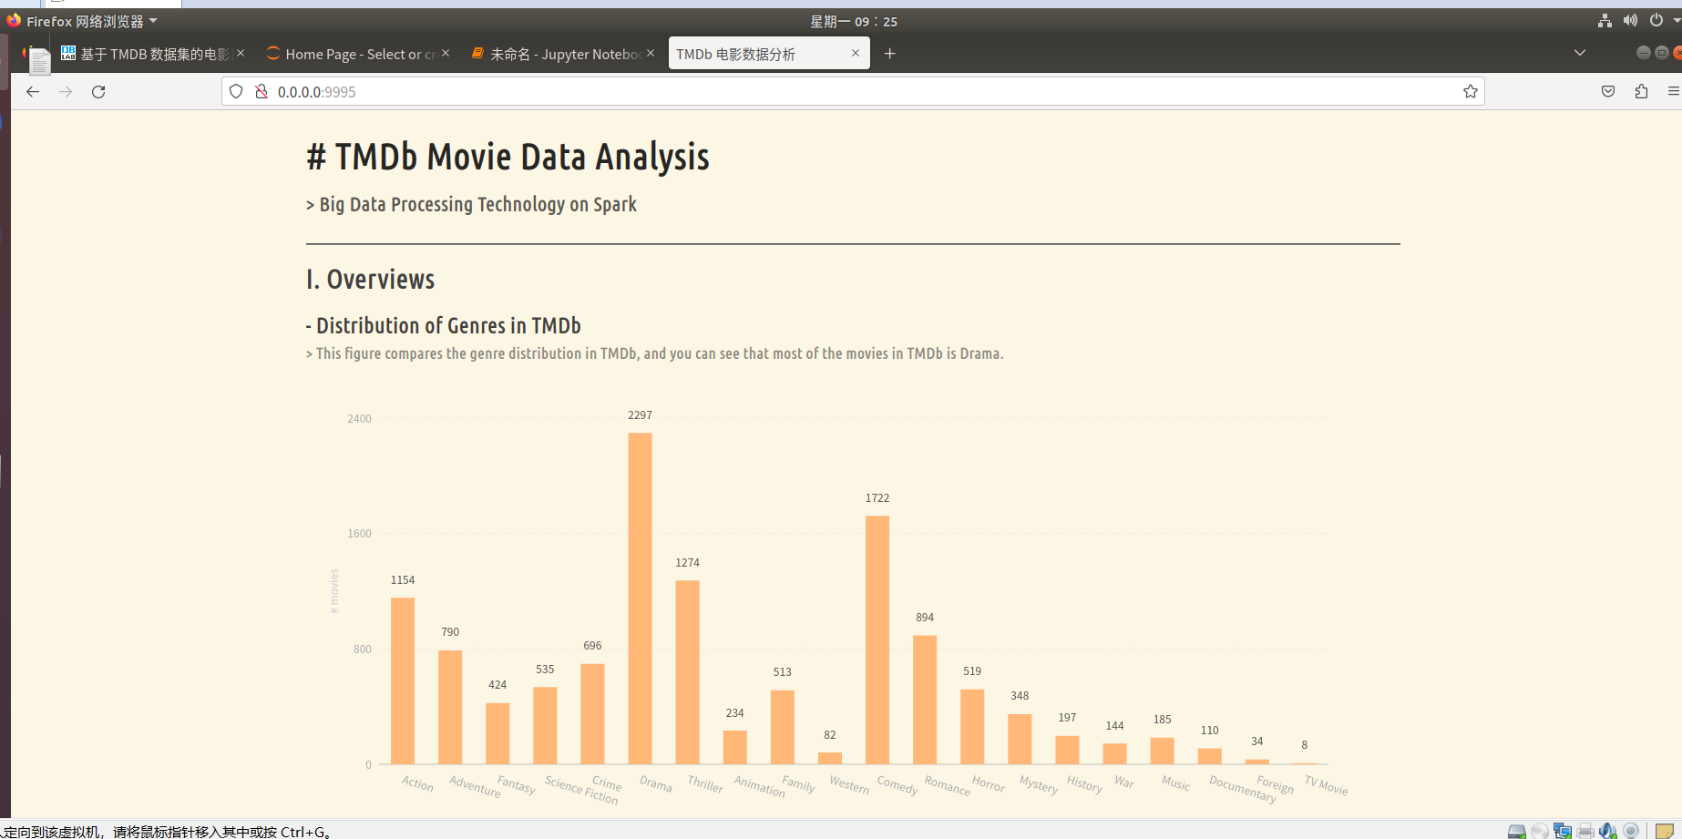
Task: Click the value label 2297
Action: tap(640, 415)
